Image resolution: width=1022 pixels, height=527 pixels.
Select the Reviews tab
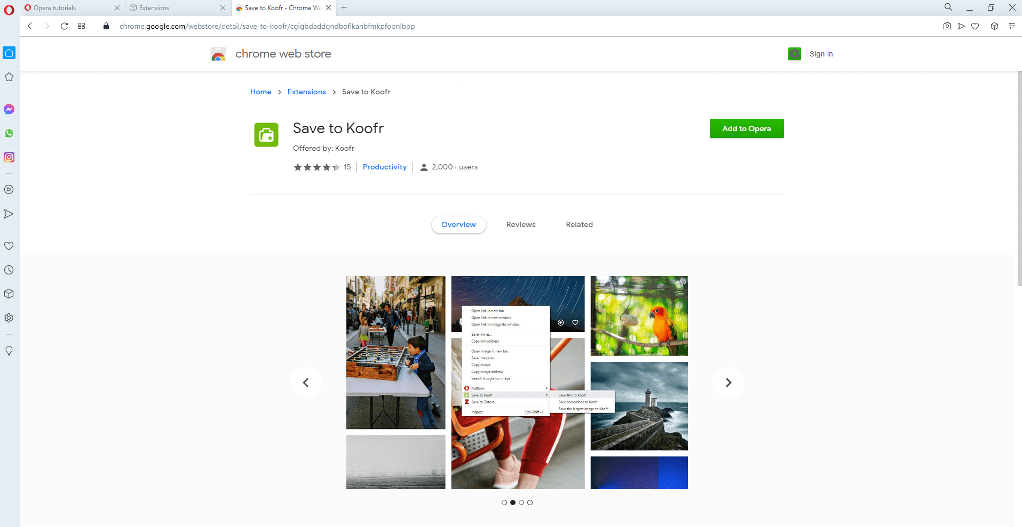pos(521,224)
